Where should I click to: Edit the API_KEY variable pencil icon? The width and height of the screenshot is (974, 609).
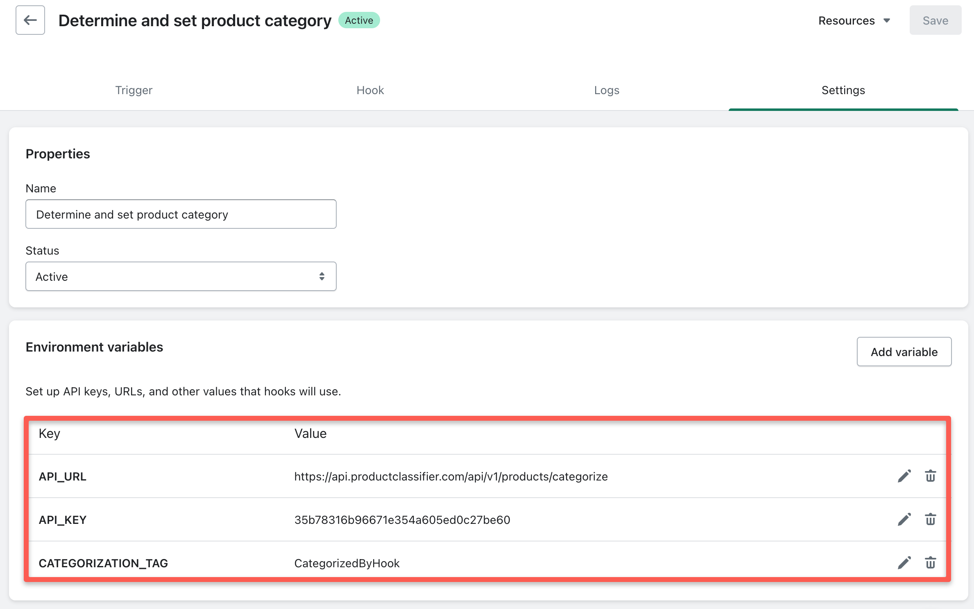(904, 519)
